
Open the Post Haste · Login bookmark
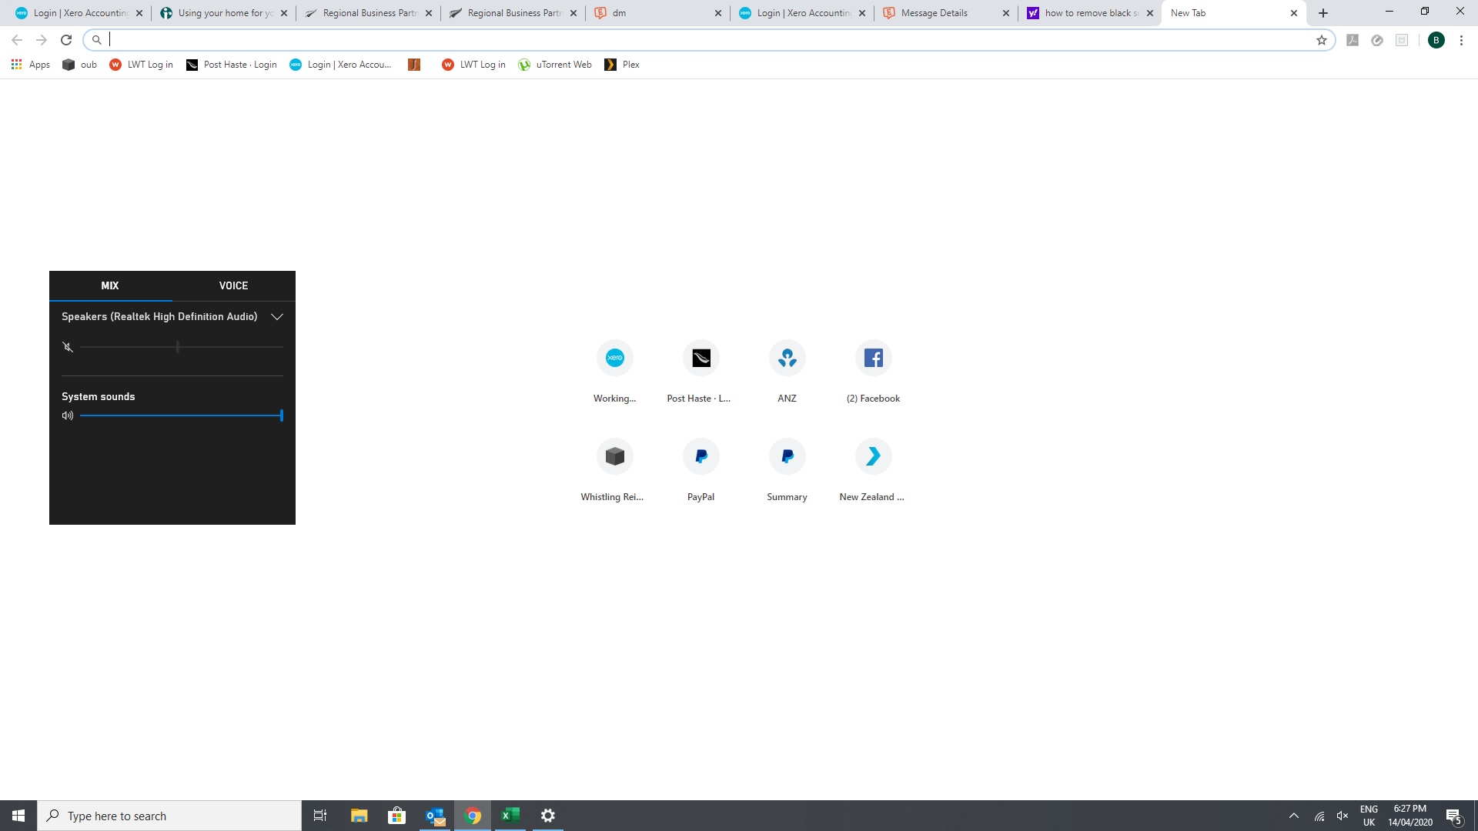click(x=232, y=65)
